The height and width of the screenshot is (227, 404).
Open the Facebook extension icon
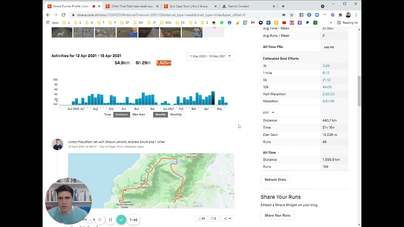tap(301, 15)
